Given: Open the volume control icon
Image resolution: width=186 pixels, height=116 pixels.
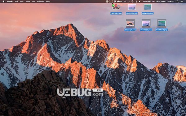Looking at the screenshot, I should coord(139,2).
